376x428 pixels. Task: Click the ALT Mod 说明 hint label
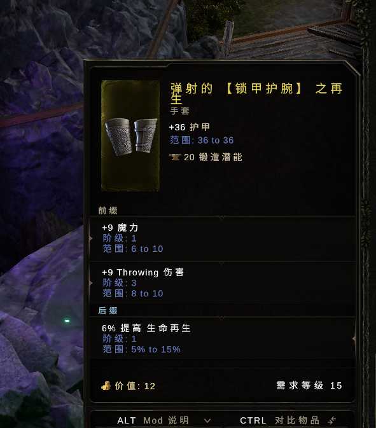click(153, 420)
